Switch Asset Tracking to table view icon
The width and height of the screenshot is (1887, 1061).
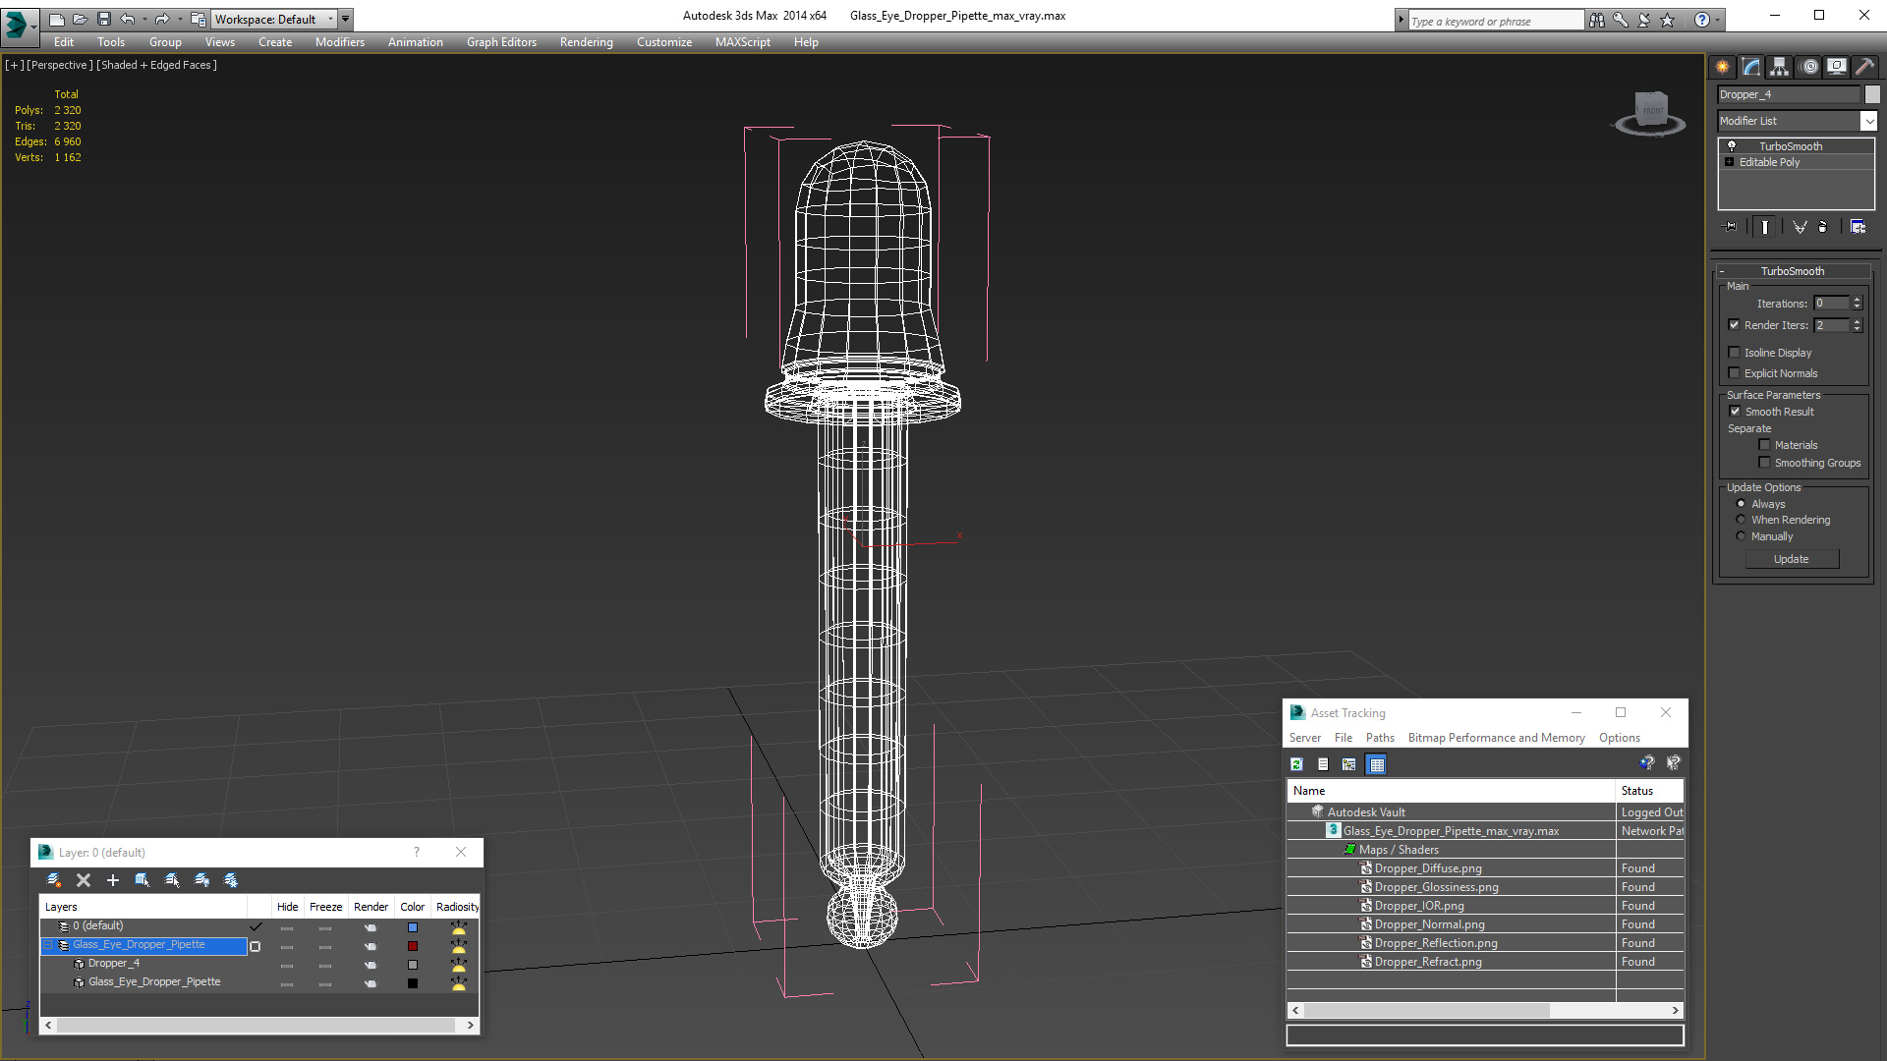point(1376,764)
